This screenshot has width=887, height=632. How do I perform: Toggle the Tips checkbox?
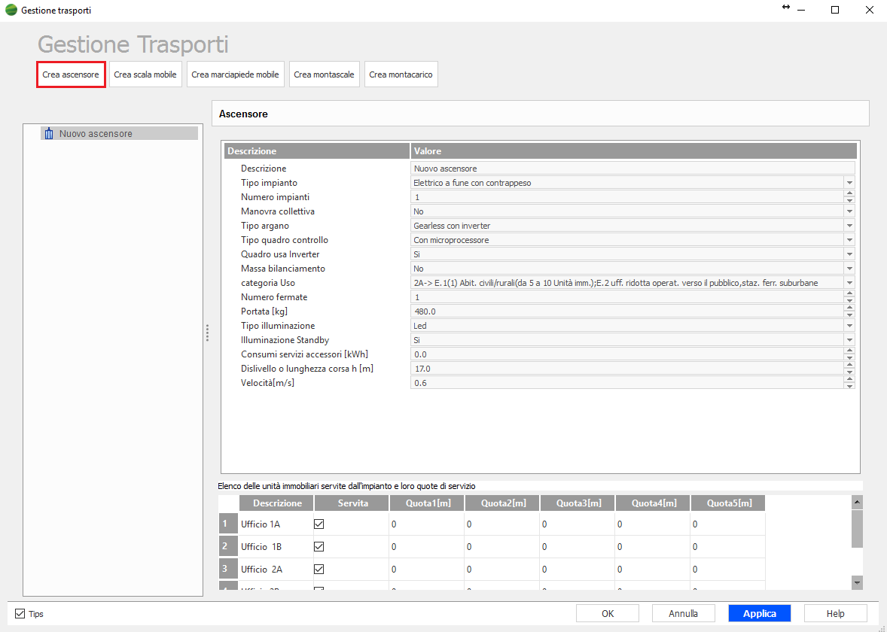point(20,614)
